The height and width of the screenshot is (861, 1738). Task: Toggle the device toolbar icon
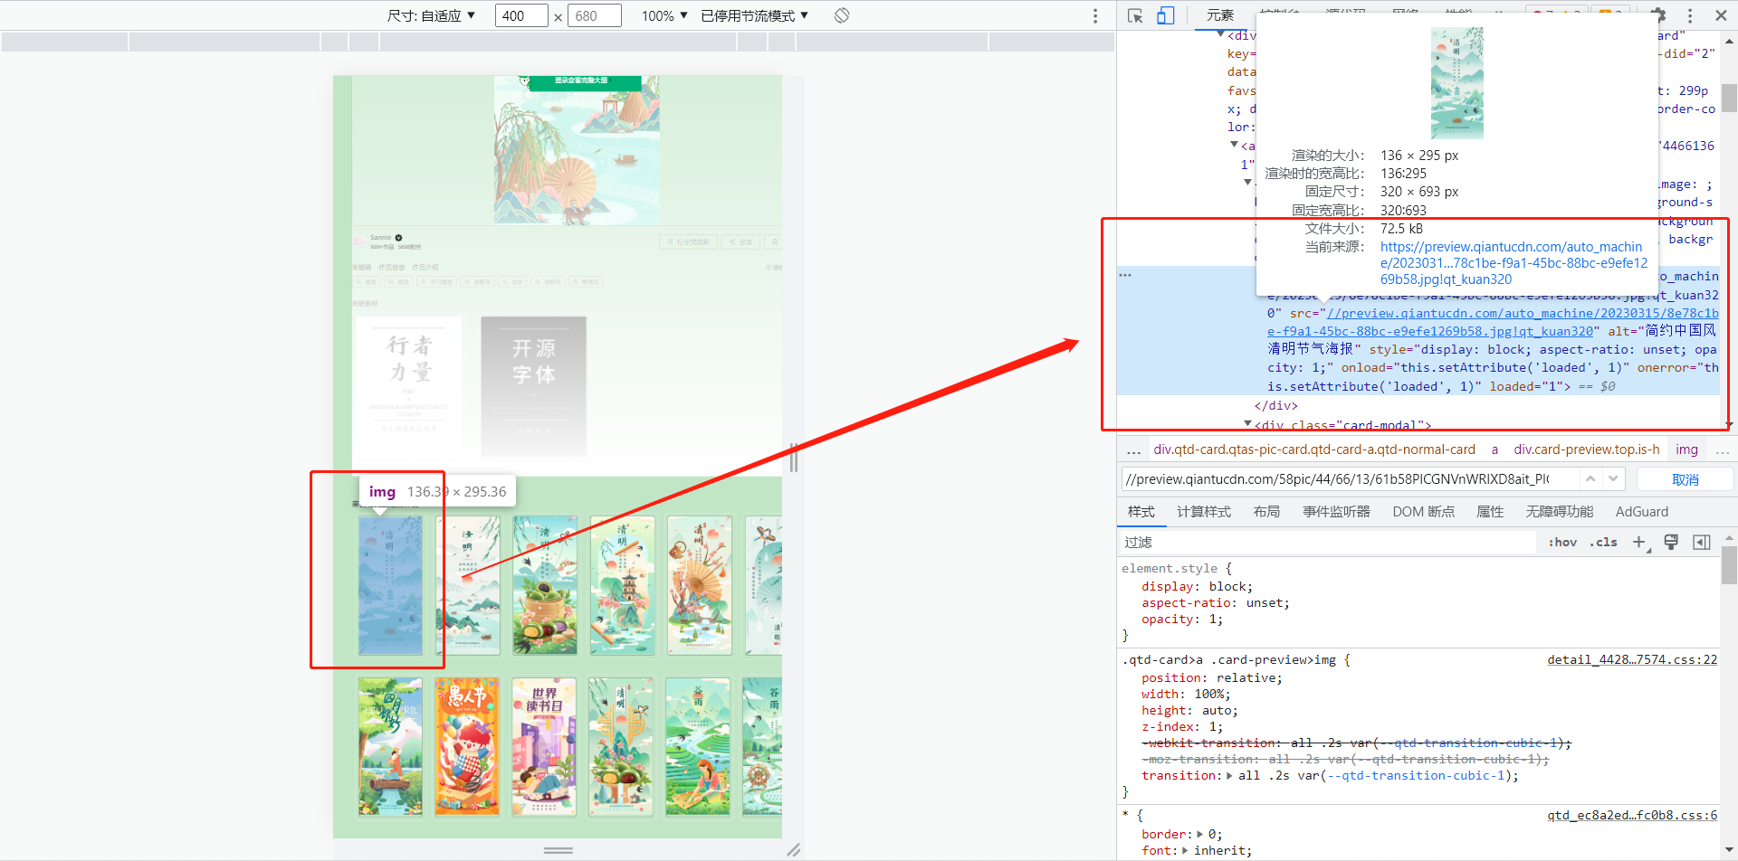(1165, 15)
